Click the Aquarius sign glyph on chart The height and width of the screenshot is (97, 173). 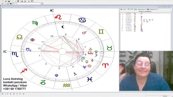point(67,85)
